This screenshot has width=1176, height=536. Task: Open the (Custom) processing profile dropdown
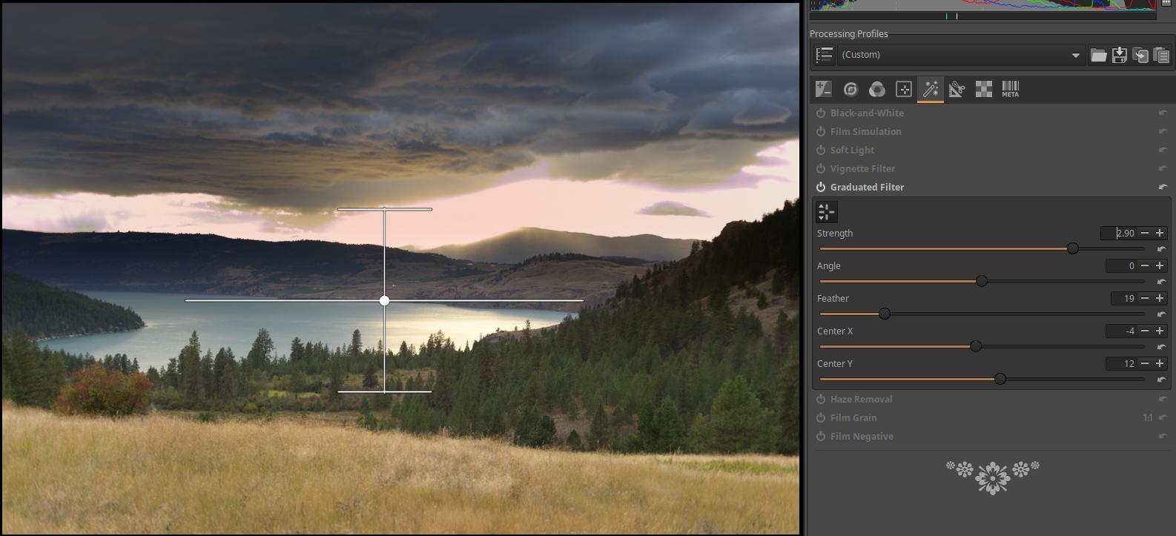(x=959, y=55)
